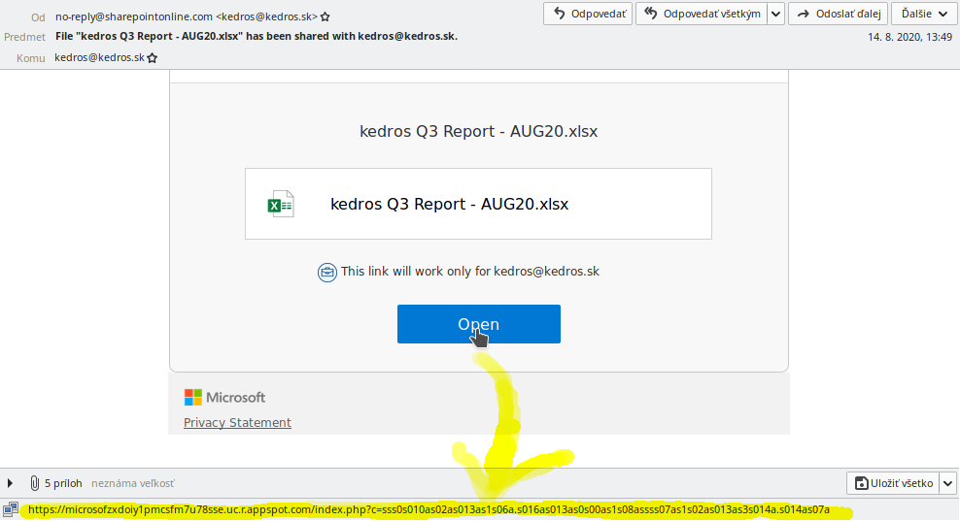The image size is (960, 521).
Task: Click the Microsoft logo
Action: 224,398
